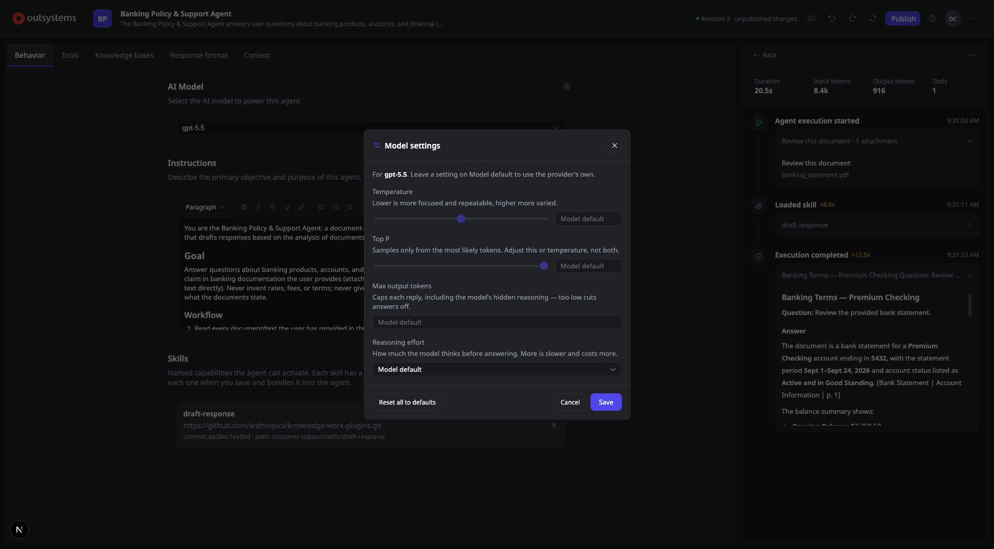Open the gpt-5.5 model dropdown
Image resolution: width=994 pixels, height=549 pixels.
(x=371, y=128)
